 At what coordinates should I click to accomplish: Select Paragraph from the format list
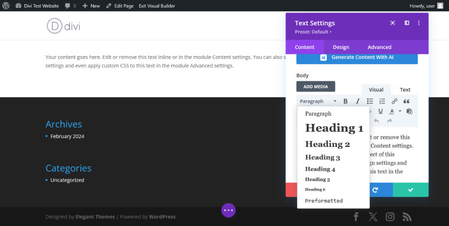pyautogui.click(x=333, y=114)
